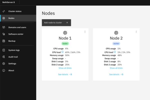
Task: Click the Software center icon
Action: point(4,34)
